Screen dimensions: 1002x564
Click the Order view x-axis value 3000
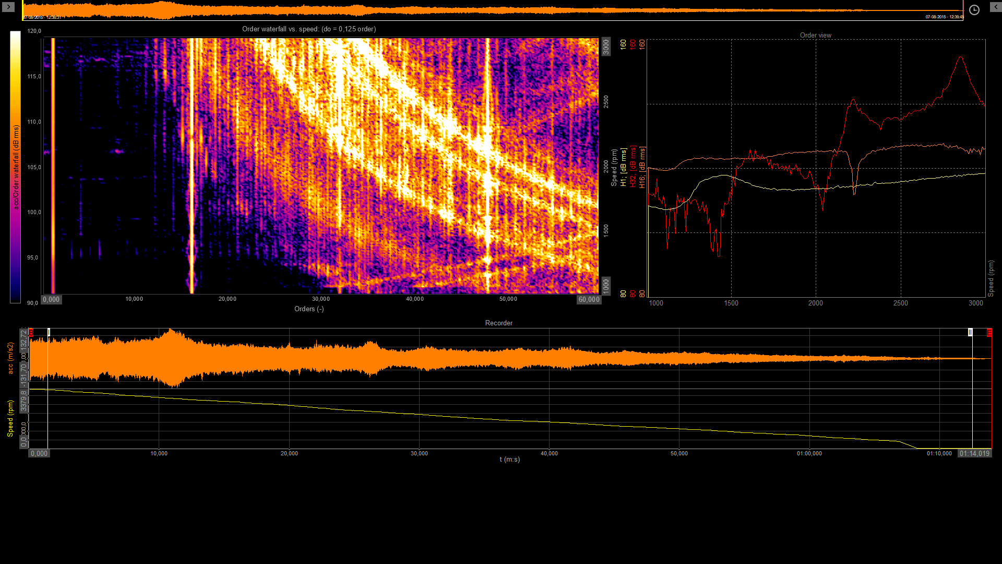pos(976,303)
